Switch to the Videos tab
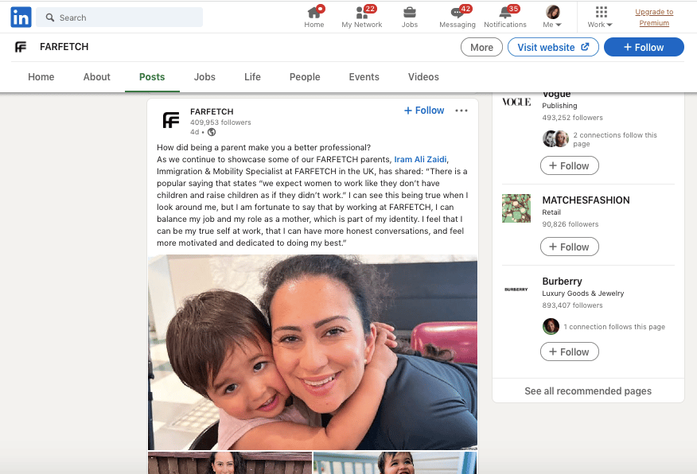Viewport: 697px width, 474px height. click(x=423, y=77)
